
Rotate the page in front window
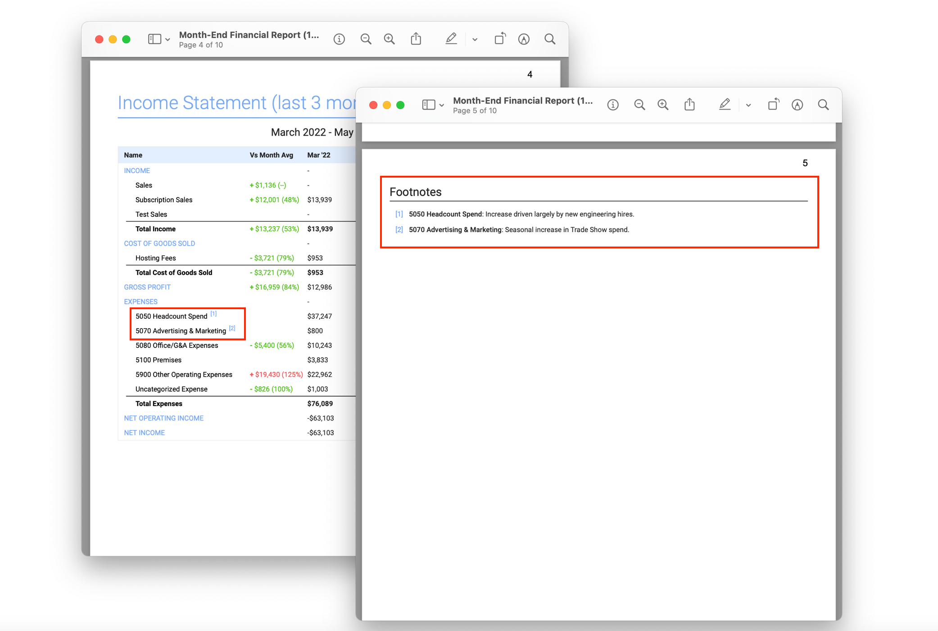tap(773, 105)
